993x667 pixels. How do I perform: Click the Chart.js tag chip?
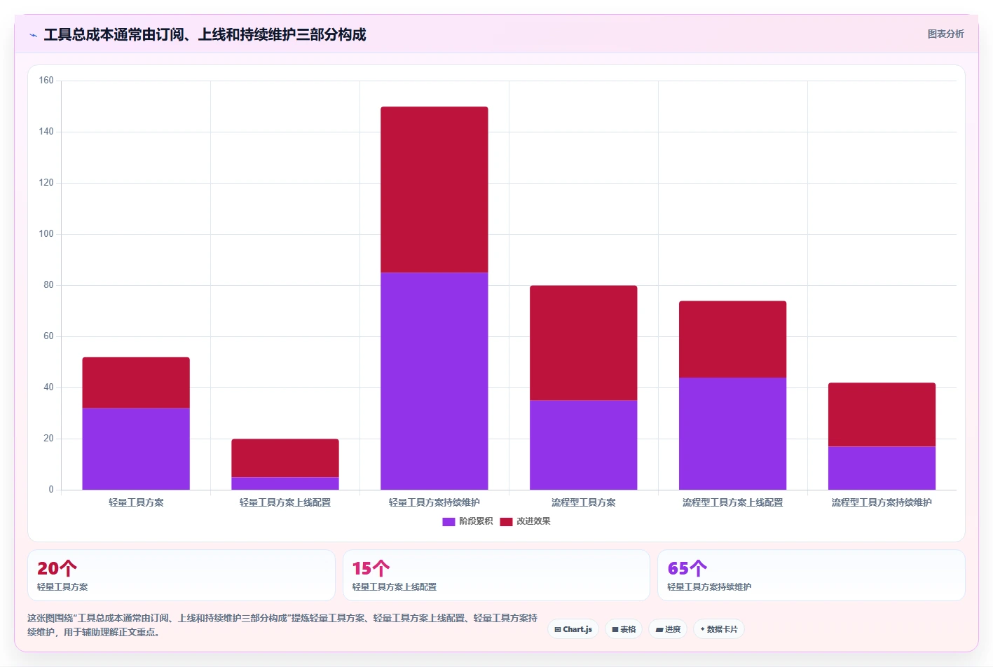[x=573, y=629]
